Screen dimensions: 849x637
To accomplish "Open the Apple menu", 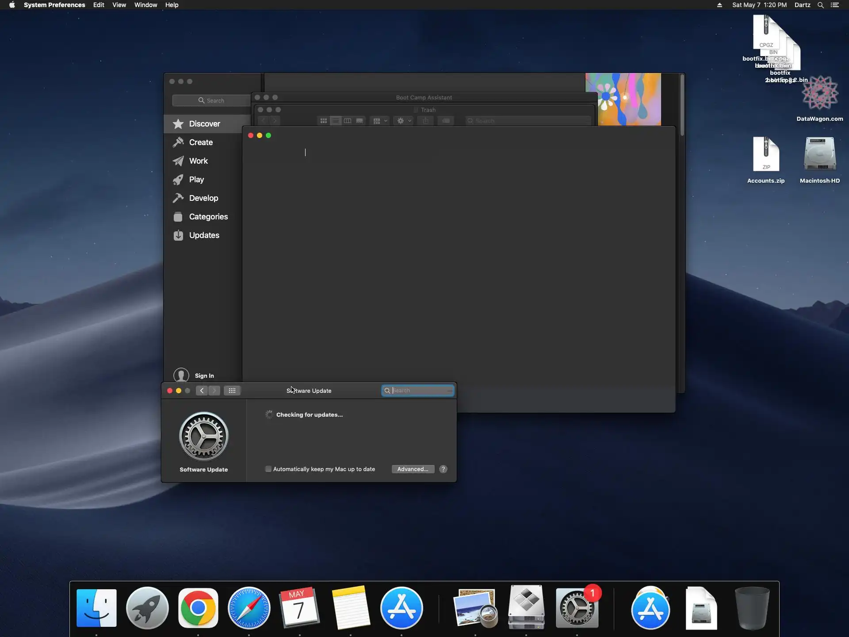I will (x=12, y=5).
